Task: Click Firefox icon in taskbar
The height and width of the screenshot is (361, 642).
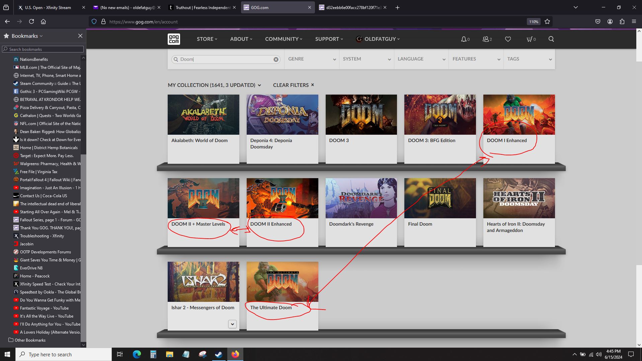Action: tap(235, 354)
